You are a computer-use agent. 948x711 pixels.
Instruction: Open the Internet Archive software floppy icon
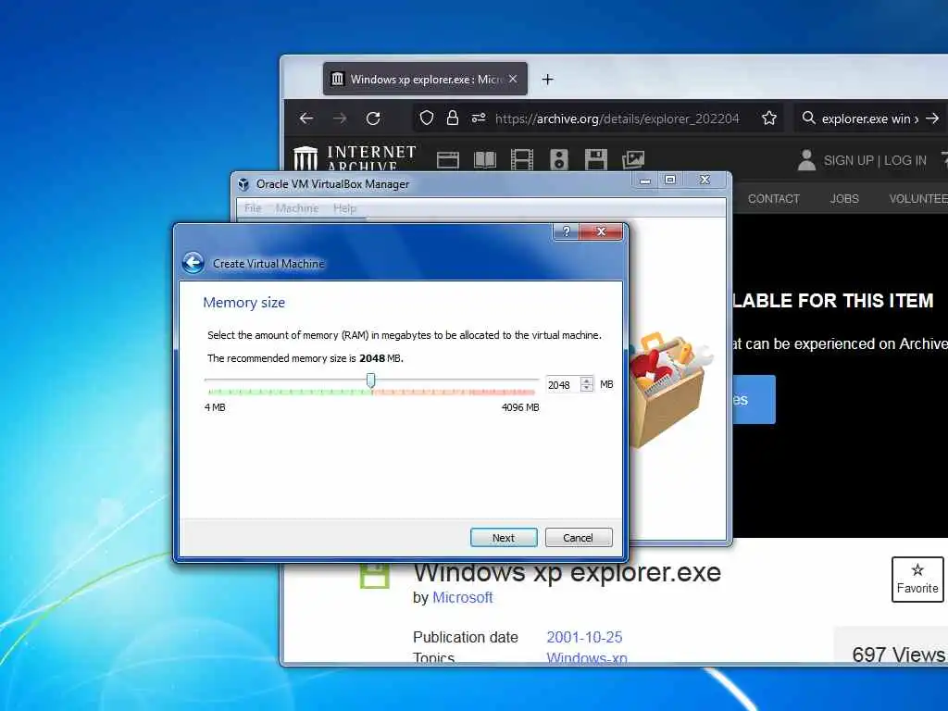click(596, 159)
